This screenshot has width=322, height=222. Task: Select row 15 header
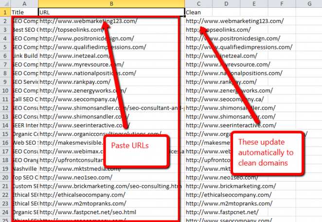pos(5,134)
